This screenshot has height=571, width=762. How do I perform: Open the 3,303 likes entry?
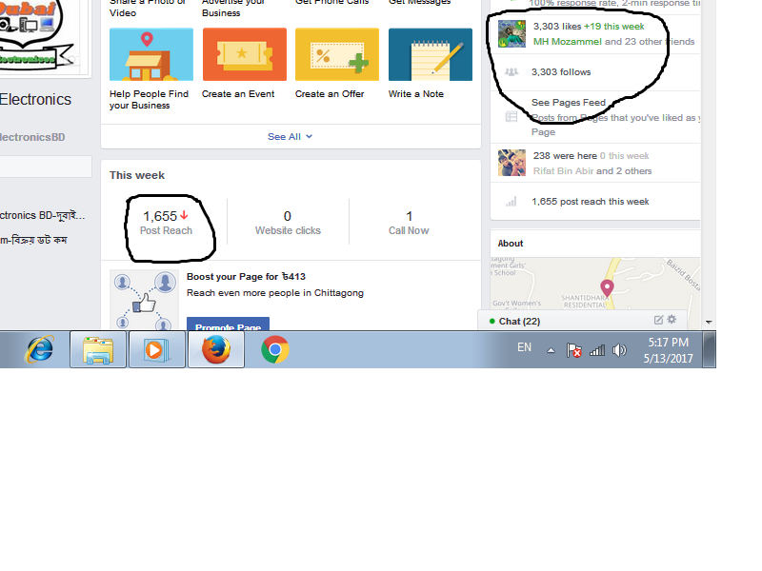[557, 27]
